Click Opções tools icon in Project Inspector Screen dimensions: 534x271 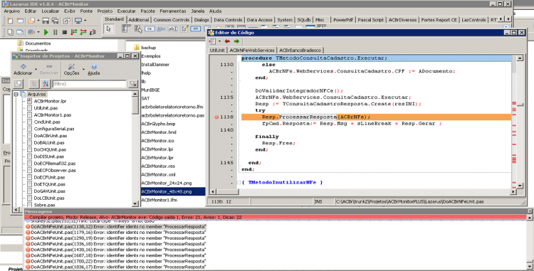[71, 67]
